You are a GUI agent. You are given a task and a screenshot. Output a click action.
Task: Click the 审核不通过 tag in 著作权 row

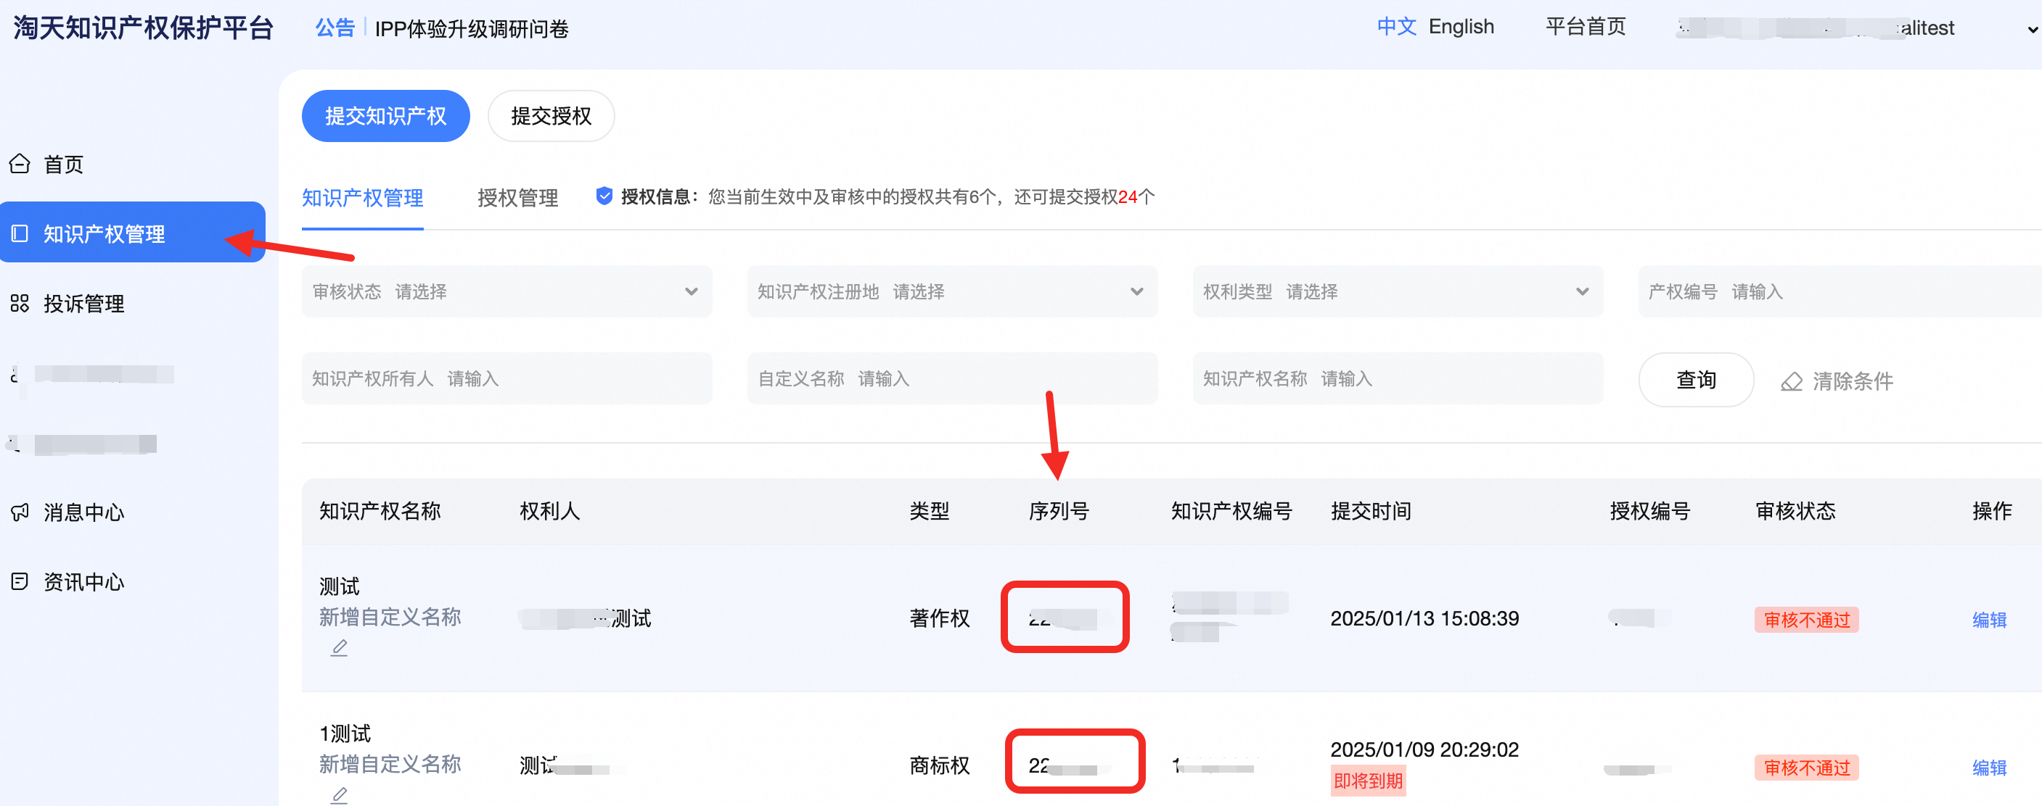tap(1807, 619)
